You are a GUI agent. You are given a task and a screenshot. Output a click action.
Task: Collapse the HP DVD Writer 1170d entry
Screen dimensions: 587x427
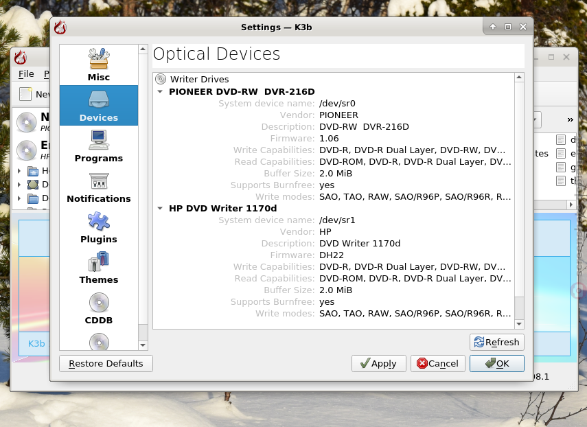(160, 209)
